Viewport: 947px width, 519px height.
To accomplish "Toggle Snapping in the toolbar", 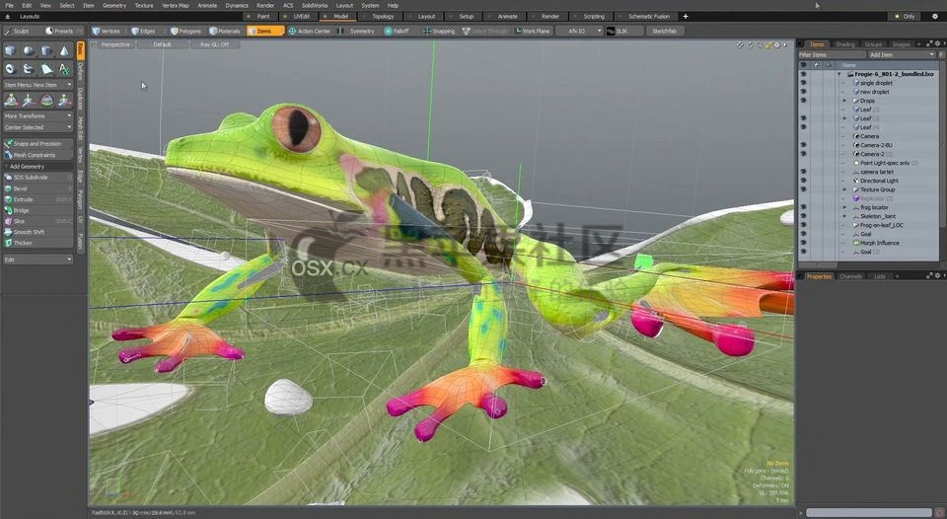I will [439, 31].
